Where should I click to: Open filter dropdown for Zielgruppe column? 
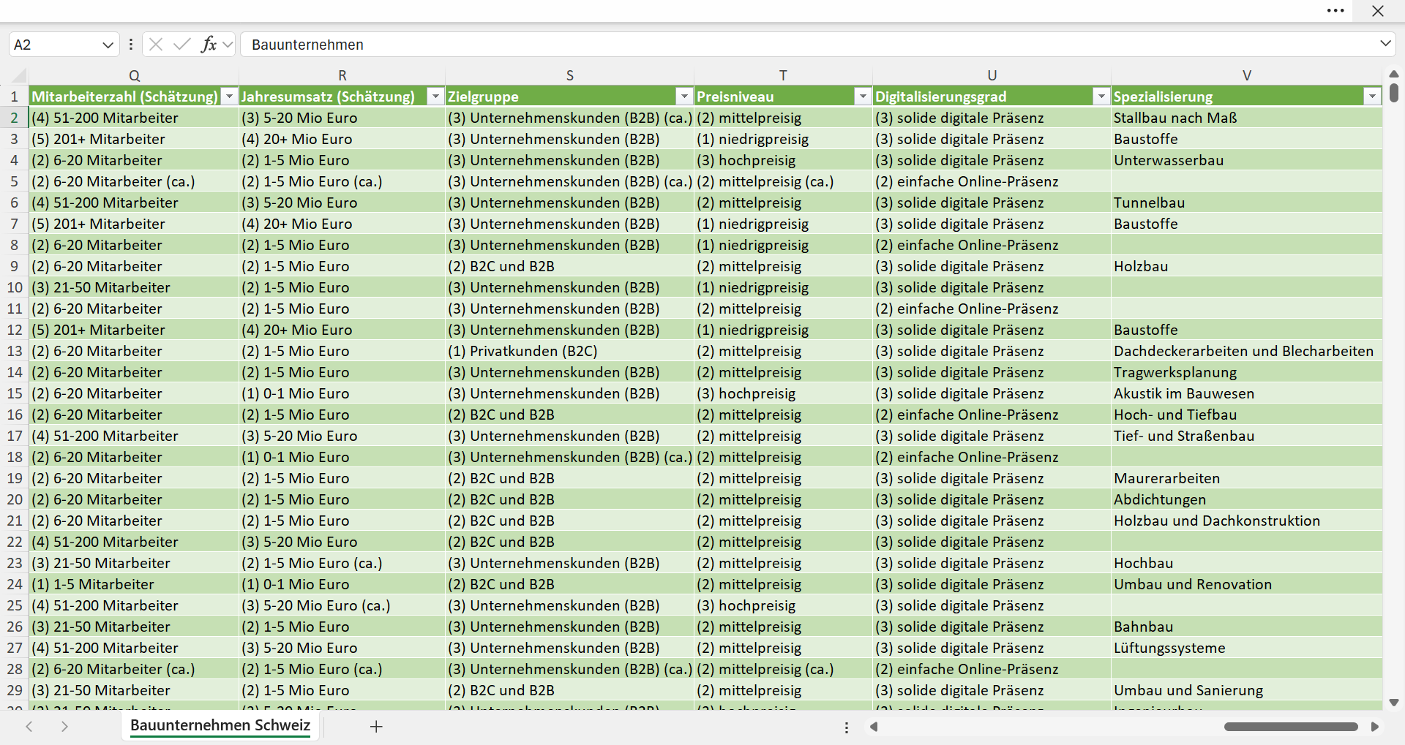click(x=684, y=97)
